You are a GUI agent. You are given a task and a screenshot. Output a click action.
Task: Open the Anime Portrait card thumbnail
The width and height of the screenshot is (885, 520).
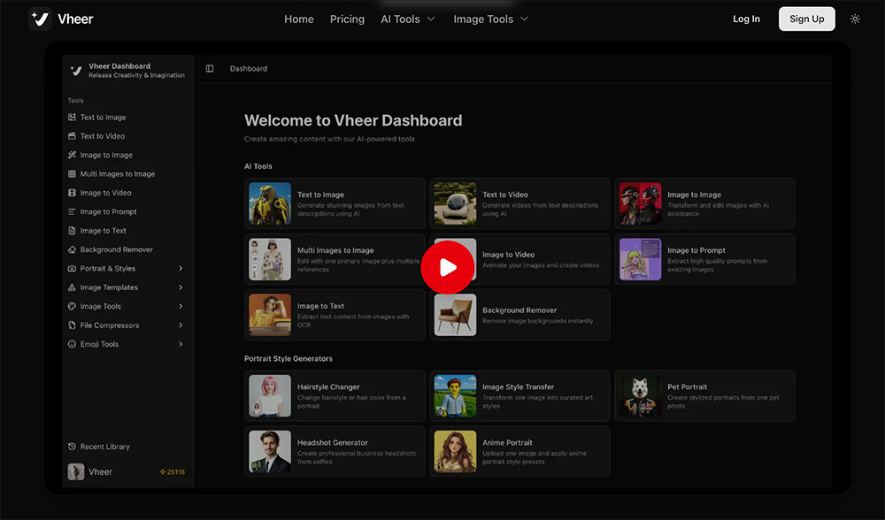pos(455,452)
